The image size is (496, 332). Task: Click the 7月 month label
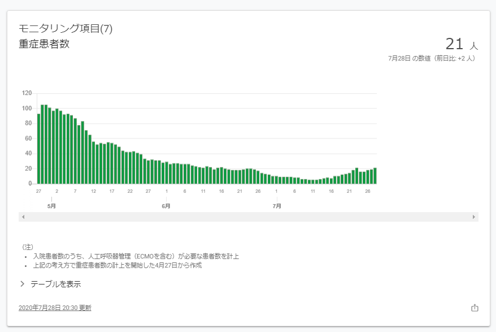pos(277,206)
